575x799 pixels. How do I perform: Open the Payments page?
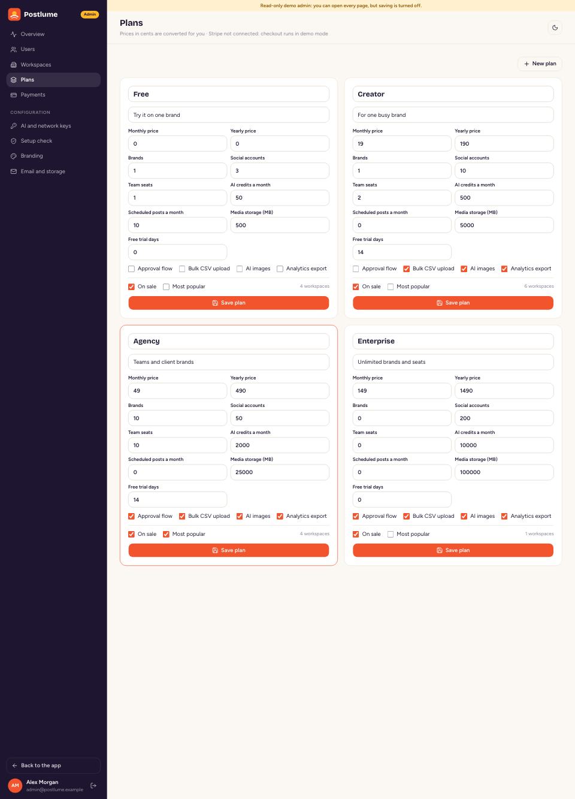pyautogui.click(x=53, y=95)
